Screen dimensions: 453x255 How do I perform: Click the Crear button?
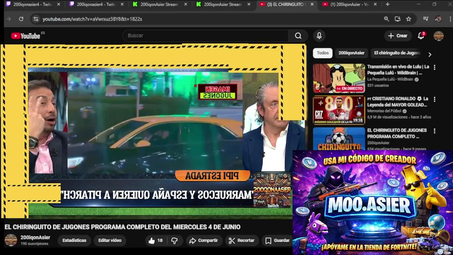tap(398, 36)
